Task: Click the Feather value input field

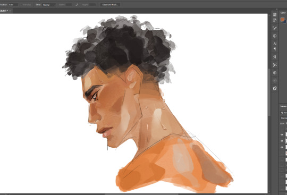Action: [x=13, y=5]
